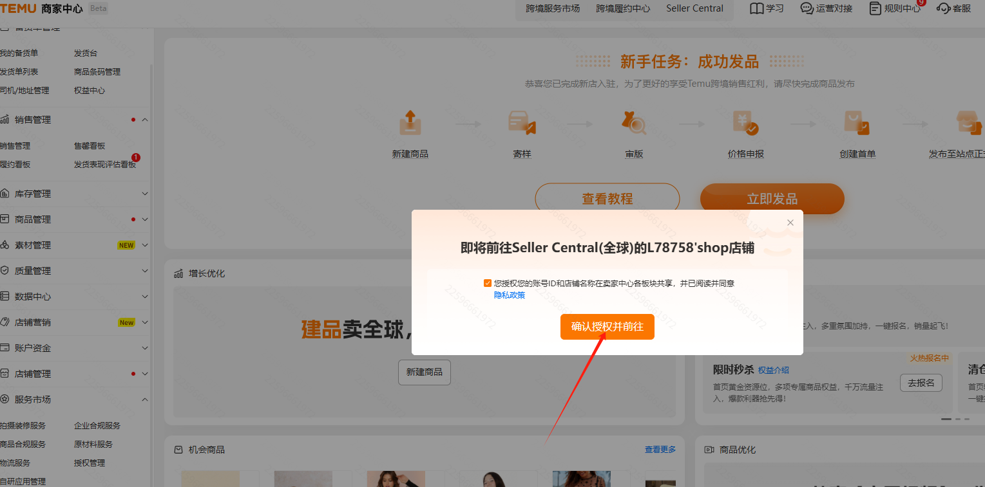Click the 店铺营销 tag icon
The height and width of the screenshot is (487, 985).
tap(5, 322)
